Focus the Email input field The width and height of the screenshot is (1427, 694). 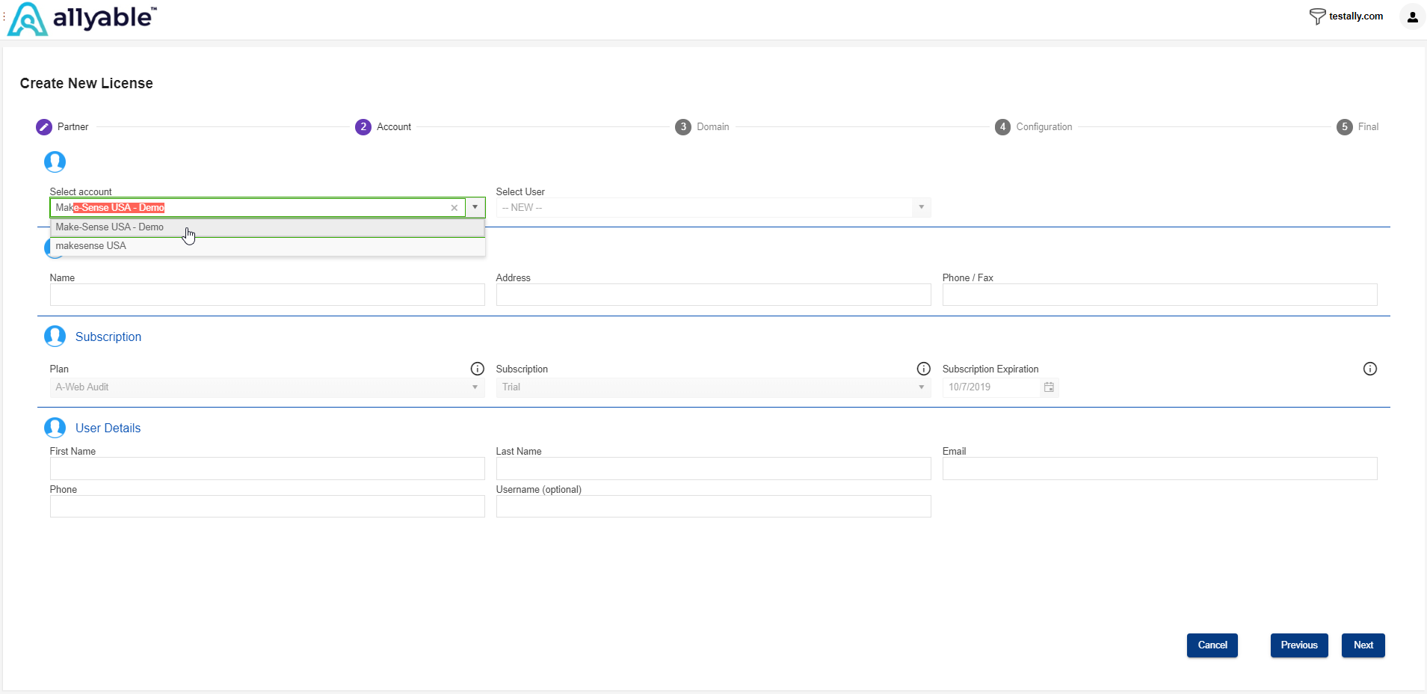1159,469
